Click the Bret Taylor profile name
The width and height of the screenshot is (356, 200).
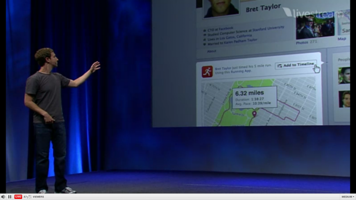point(264,8)
